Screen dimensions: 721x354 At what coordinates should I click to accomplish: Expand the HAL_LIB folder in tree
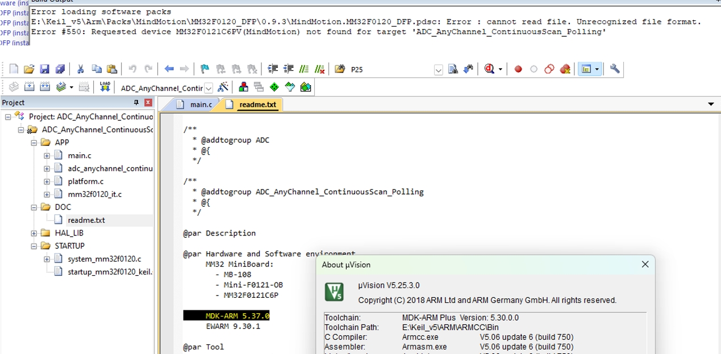(x=34, y=233)
